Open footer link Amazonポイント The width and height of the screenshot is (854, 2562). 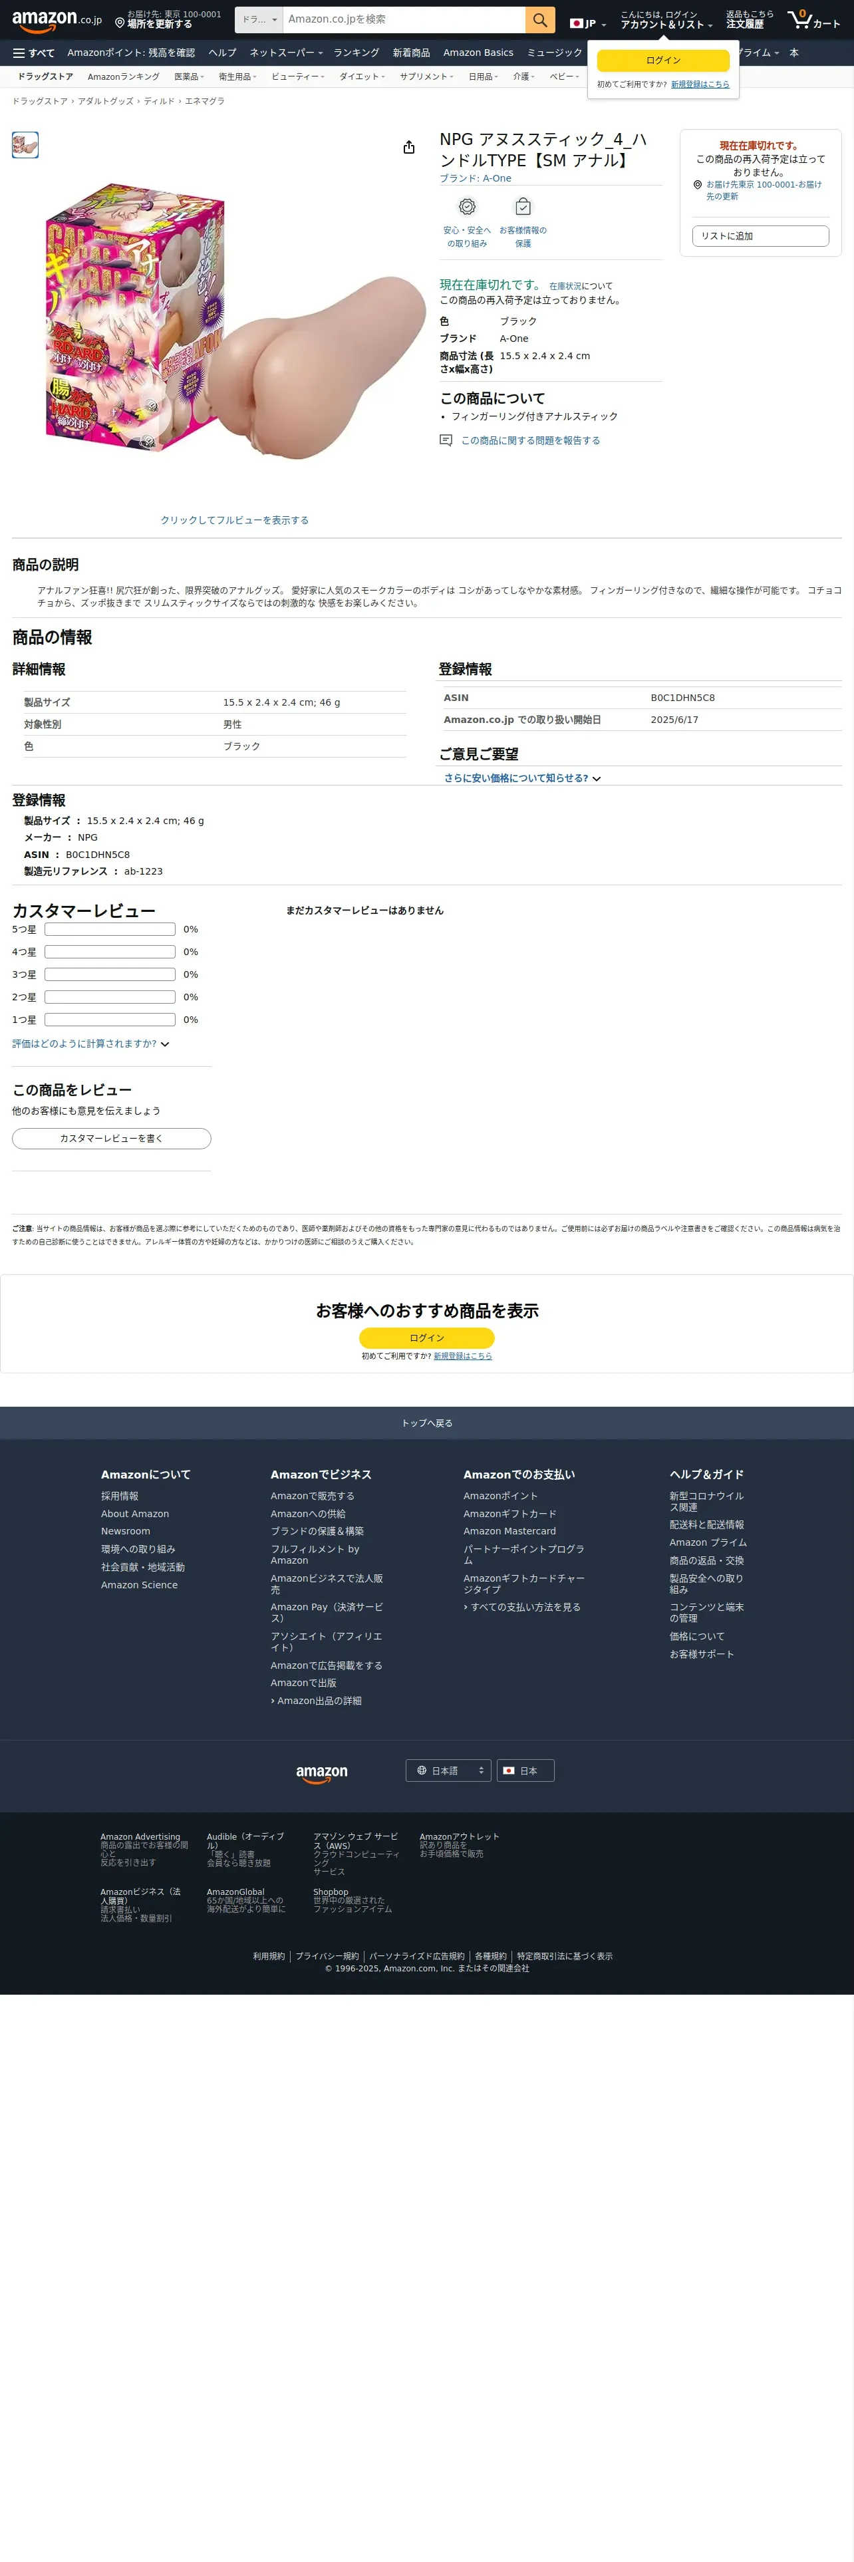pyautogui.click(x=500, y=1496)
